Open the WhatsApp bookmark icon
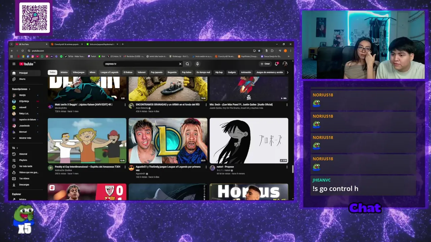 point(42,56)
